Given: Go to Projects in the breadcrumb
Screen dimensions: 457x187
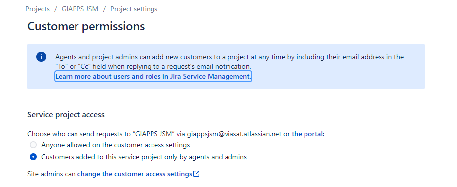Looking at the screenshot, I should [x=38, y=9].
